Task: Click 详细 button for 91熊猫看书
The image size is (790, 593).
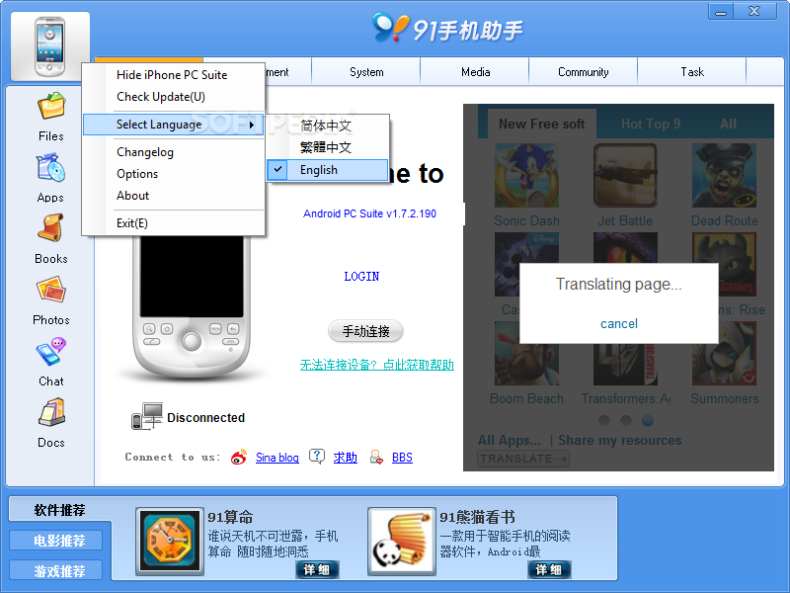Action: point(549,570)
